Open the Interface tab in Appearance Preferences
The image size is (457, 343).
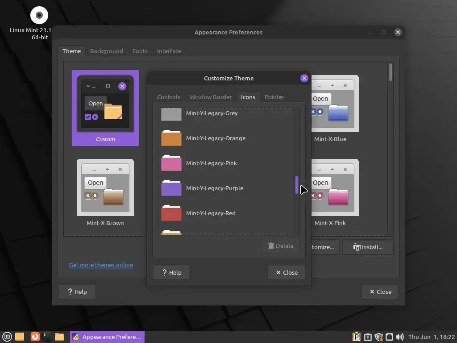click(x=169, y=51)
